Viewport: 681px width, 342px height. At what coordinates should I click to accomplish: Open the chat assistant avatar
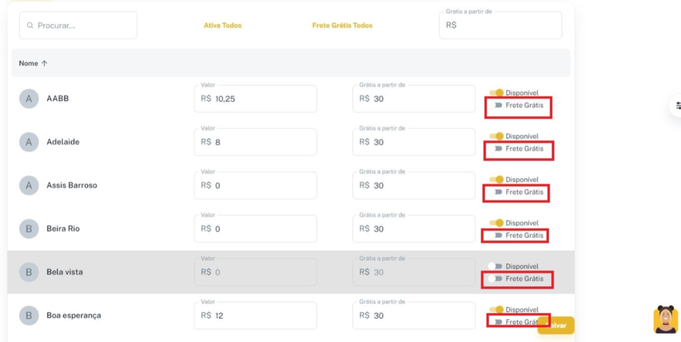click(x=665, y=319)
